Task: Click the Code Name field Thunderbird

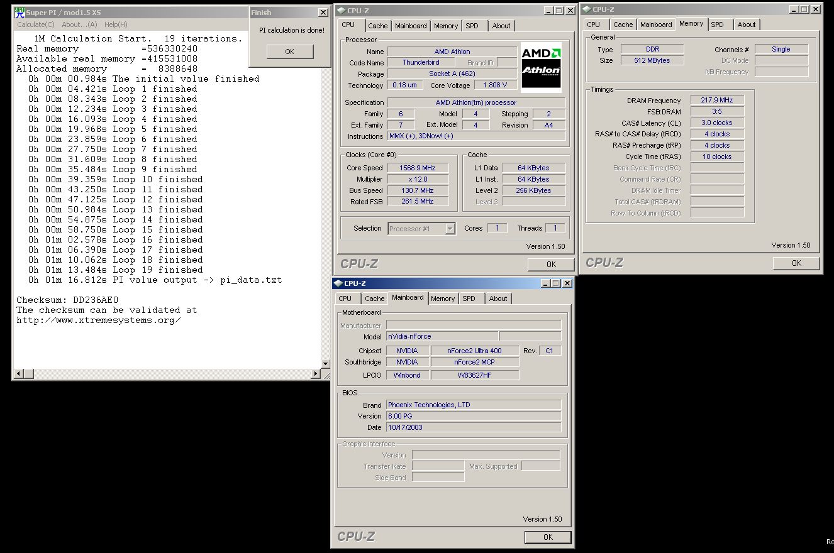Action: click(421, 63)
